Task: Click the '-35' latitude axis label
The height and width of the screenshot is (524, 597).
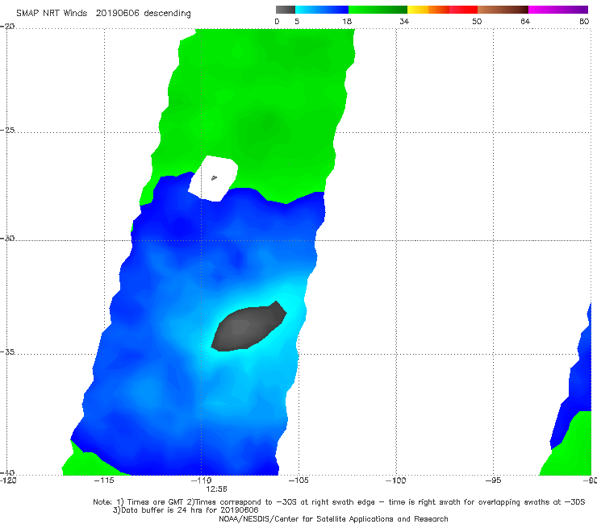Action: (7, 351)
